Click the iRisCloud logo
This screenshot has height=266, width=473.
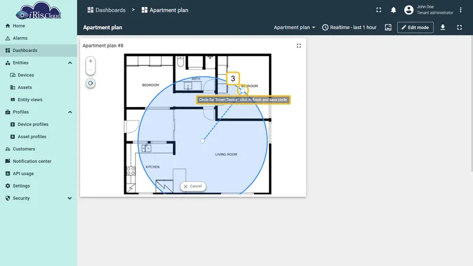click(38, 10)
